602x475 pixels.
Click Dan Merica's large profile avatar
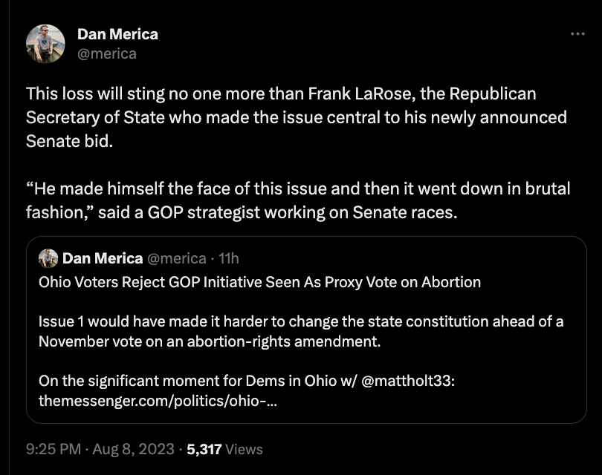[x=45, y=44]
